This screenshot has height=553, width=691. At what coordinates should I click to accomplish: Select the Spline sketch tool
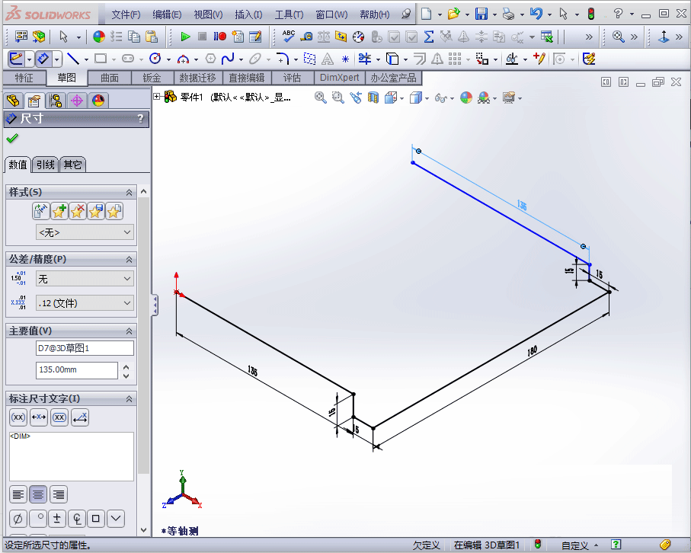pos(228,59)
